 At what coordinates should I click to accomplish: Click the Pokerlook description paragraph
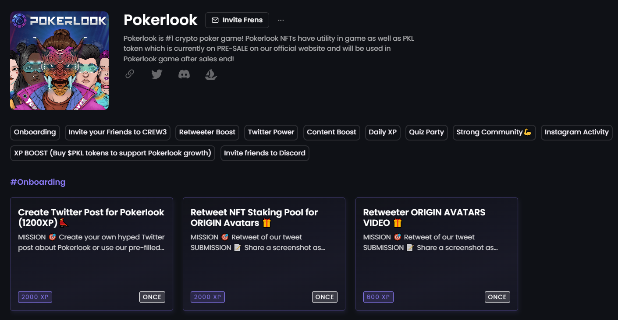(x=269, y=49)
